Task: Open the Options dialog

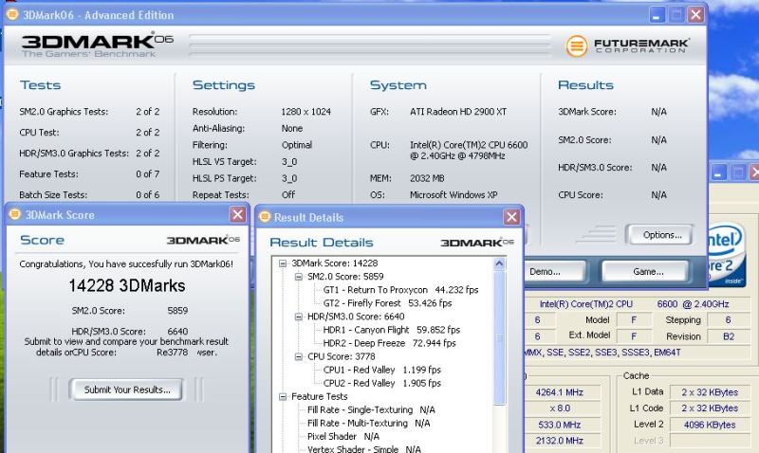Action: [x=661, y=235]
